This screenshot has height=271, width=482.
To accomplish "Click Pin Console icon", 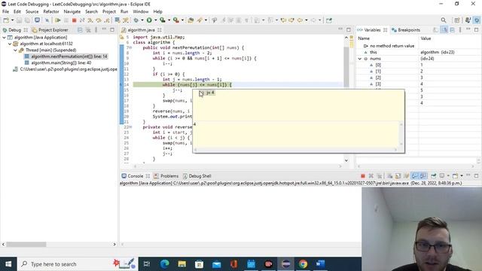I will click(x=434, y=176).
